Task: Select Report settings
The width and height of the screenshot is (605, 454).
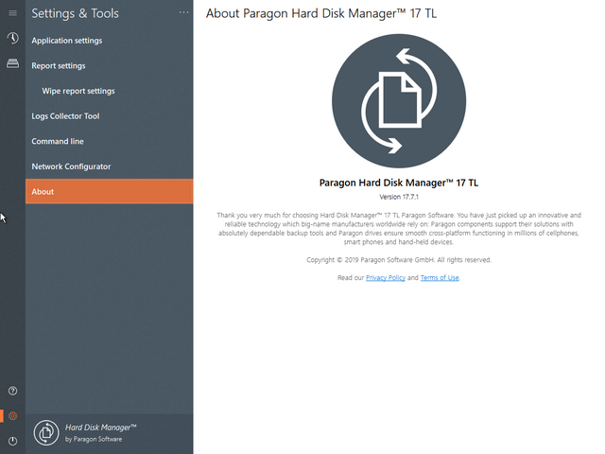Action: coord(59,66)
